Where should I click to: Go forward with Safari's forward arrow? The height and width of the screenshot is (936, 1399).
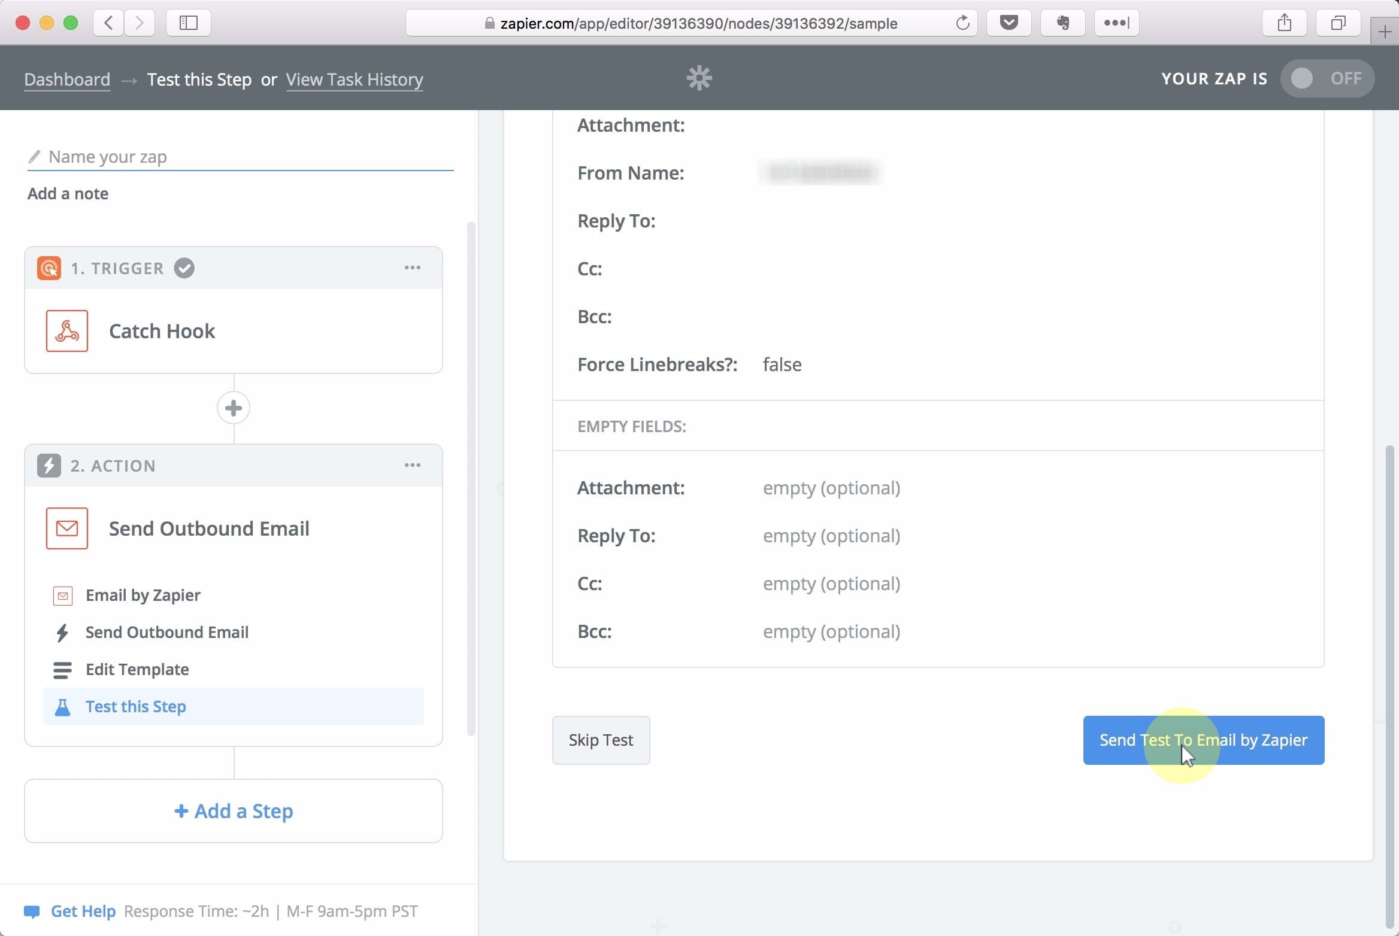point(140,23)
